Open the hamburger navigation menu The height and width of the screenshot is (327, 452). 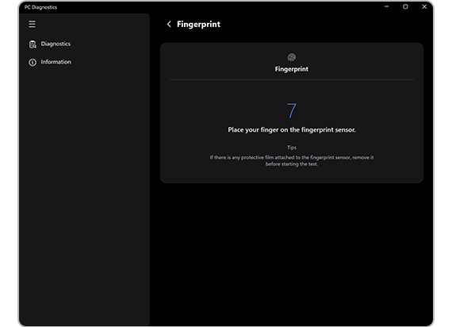coord(32,25)
